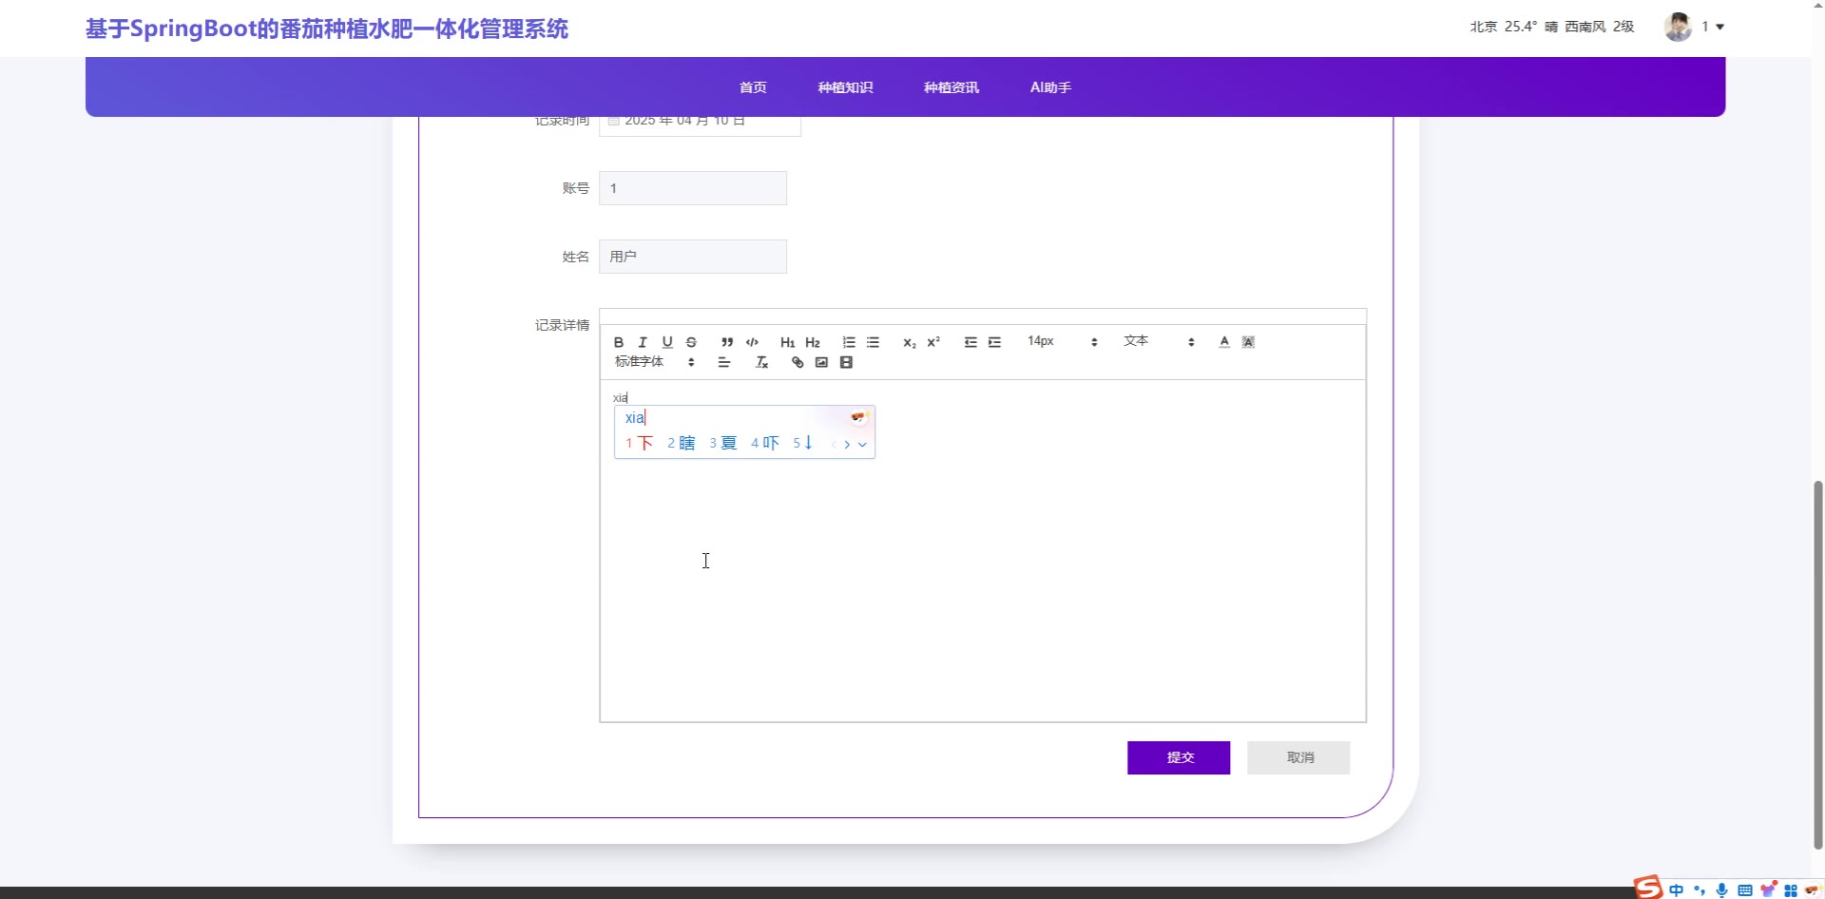1825x899 pixels.
Task: Click the 提交 submit button
Action: (x=1179, y=757)
